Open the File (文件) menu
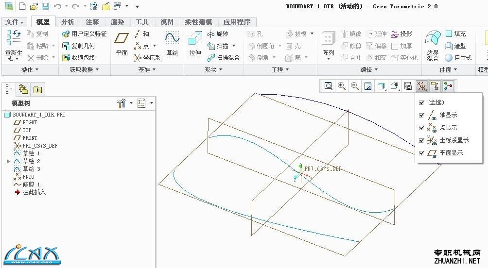488x268 pixels. pos(14,22)
